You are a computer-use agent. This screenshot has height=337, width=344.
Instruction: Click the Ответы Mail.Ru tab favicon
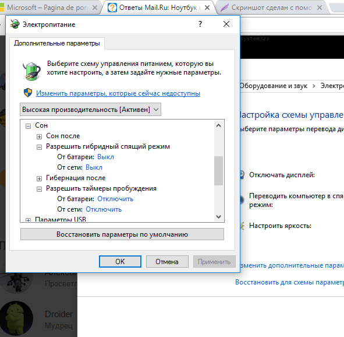tap(112, 8)
